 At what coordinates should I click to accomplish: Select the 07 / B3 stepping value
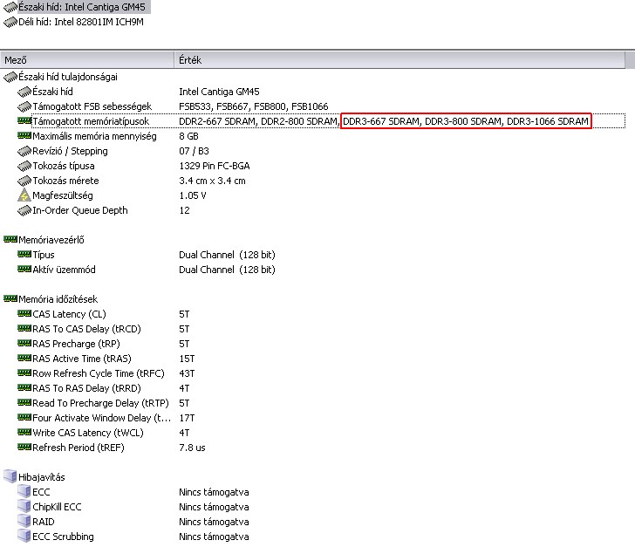tap(194, 151)
